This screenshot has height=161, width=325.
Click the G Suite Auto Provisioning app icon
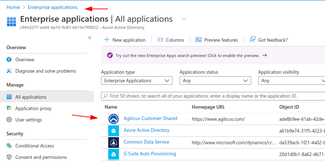point(114,154)
